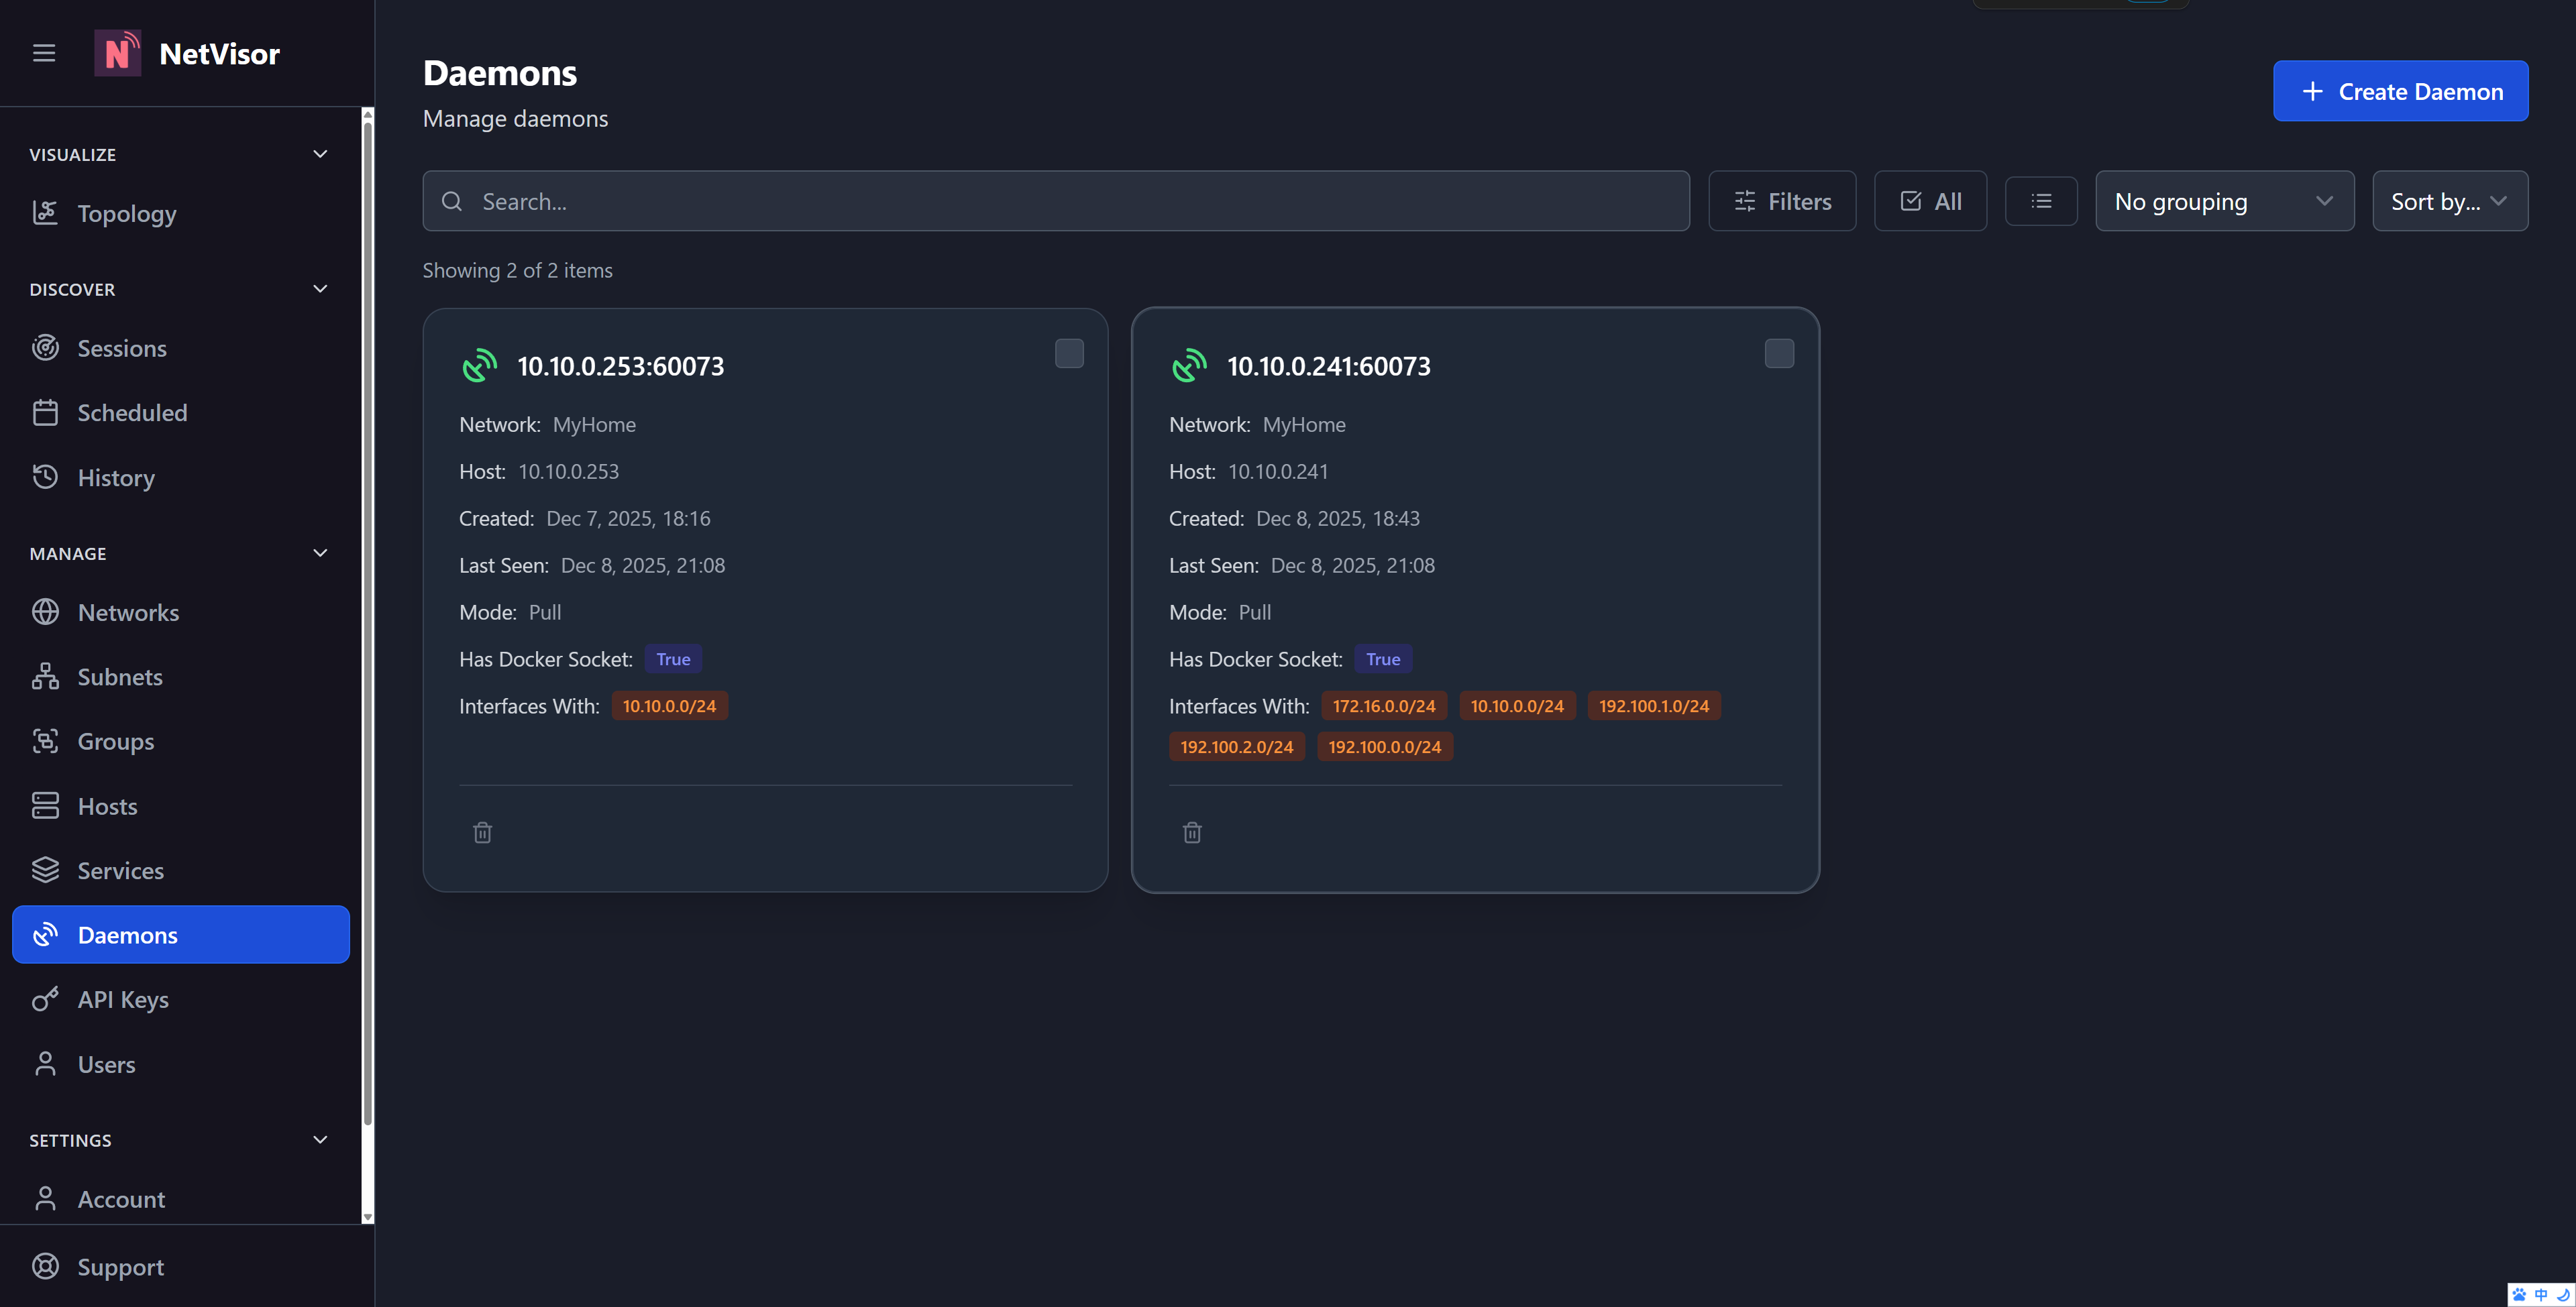
Task: Open Topology from the sidebar
Action: [x=126, y=213]
